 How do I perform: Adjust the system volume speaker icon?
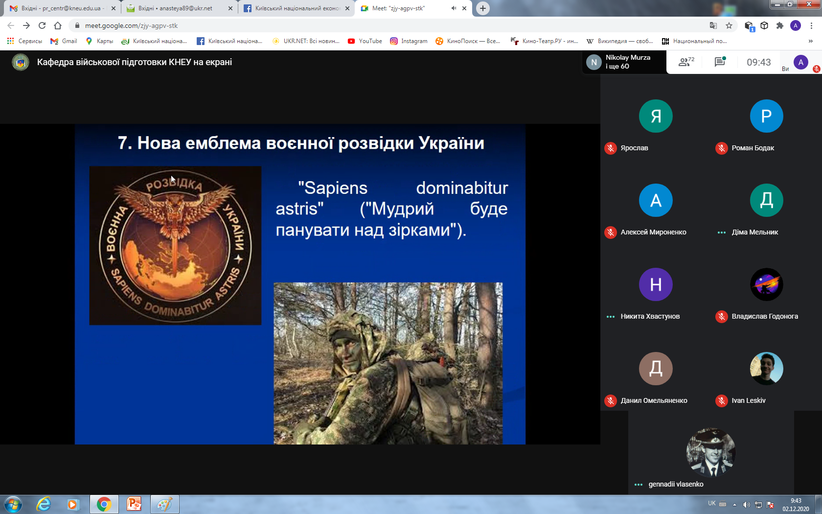(746, 505)
